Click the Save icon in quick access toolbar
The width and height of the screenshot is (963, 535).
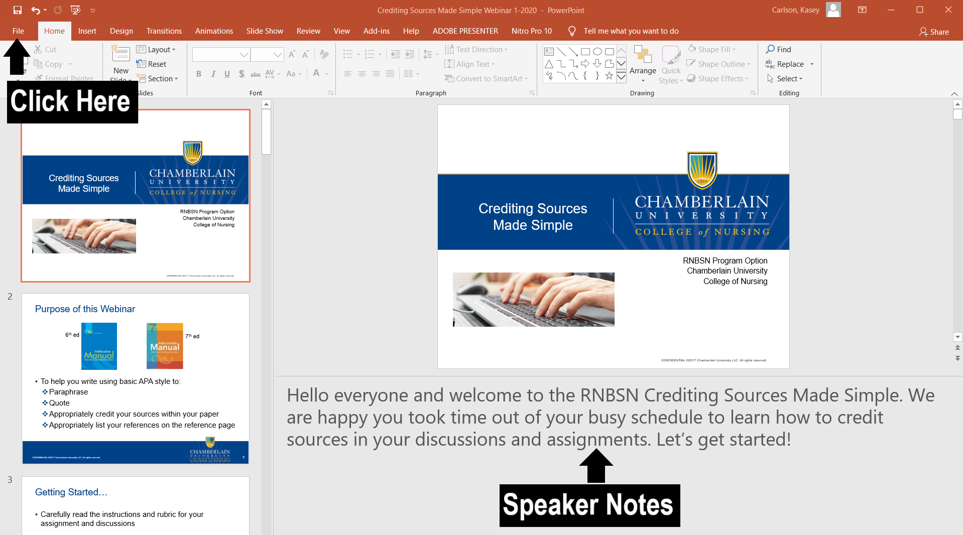click(x=18, y=10)
